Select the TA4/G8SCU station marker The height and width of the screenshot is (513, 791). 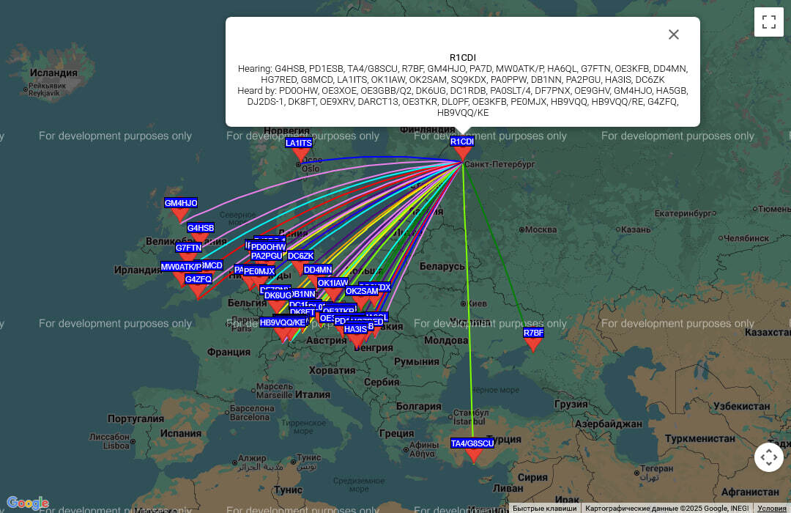[x=472, y=455]
